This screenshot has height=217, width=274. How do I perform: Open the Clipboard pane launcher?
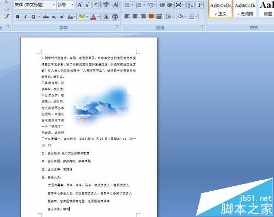(8, 27)
